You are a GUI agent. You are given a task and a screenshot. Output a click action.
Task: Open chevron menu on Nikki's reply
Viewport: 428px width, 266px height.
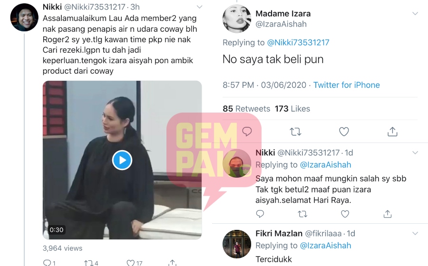click(x=415, y=152)
